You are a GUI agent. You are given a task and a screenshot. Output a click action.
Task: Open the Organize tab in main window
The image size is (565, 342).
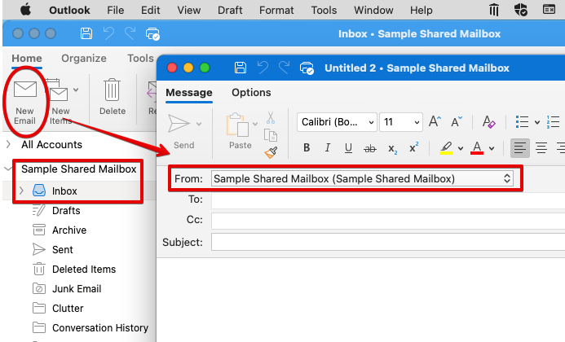coord(84,59)
